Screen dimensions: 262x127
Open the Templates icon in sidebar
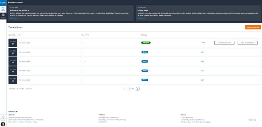[x=3, y=16]
